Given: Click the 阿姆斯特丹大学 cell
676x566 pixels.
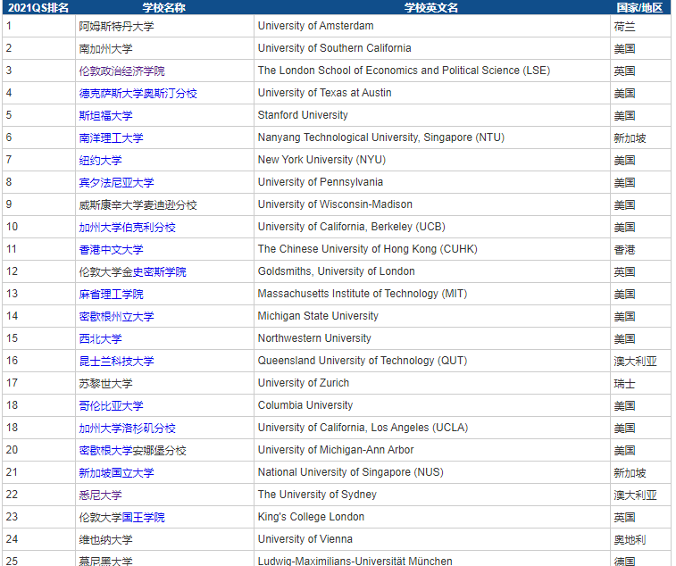Looking at the screenshot, I should pos(164,26).
